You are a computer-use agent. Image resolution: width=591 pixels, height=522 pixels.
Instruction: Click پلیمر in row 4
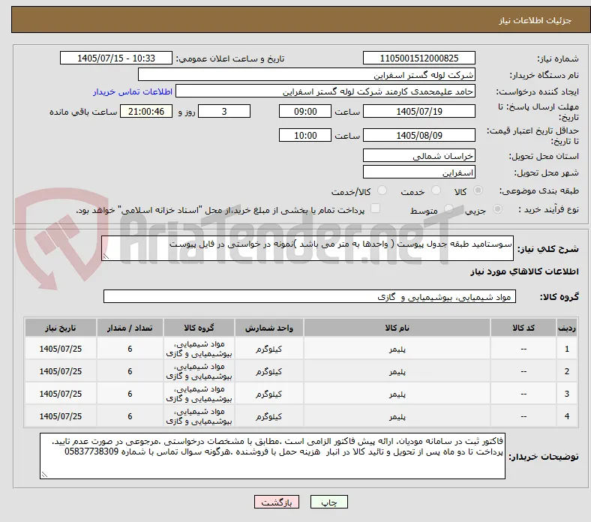pos(397,416)
